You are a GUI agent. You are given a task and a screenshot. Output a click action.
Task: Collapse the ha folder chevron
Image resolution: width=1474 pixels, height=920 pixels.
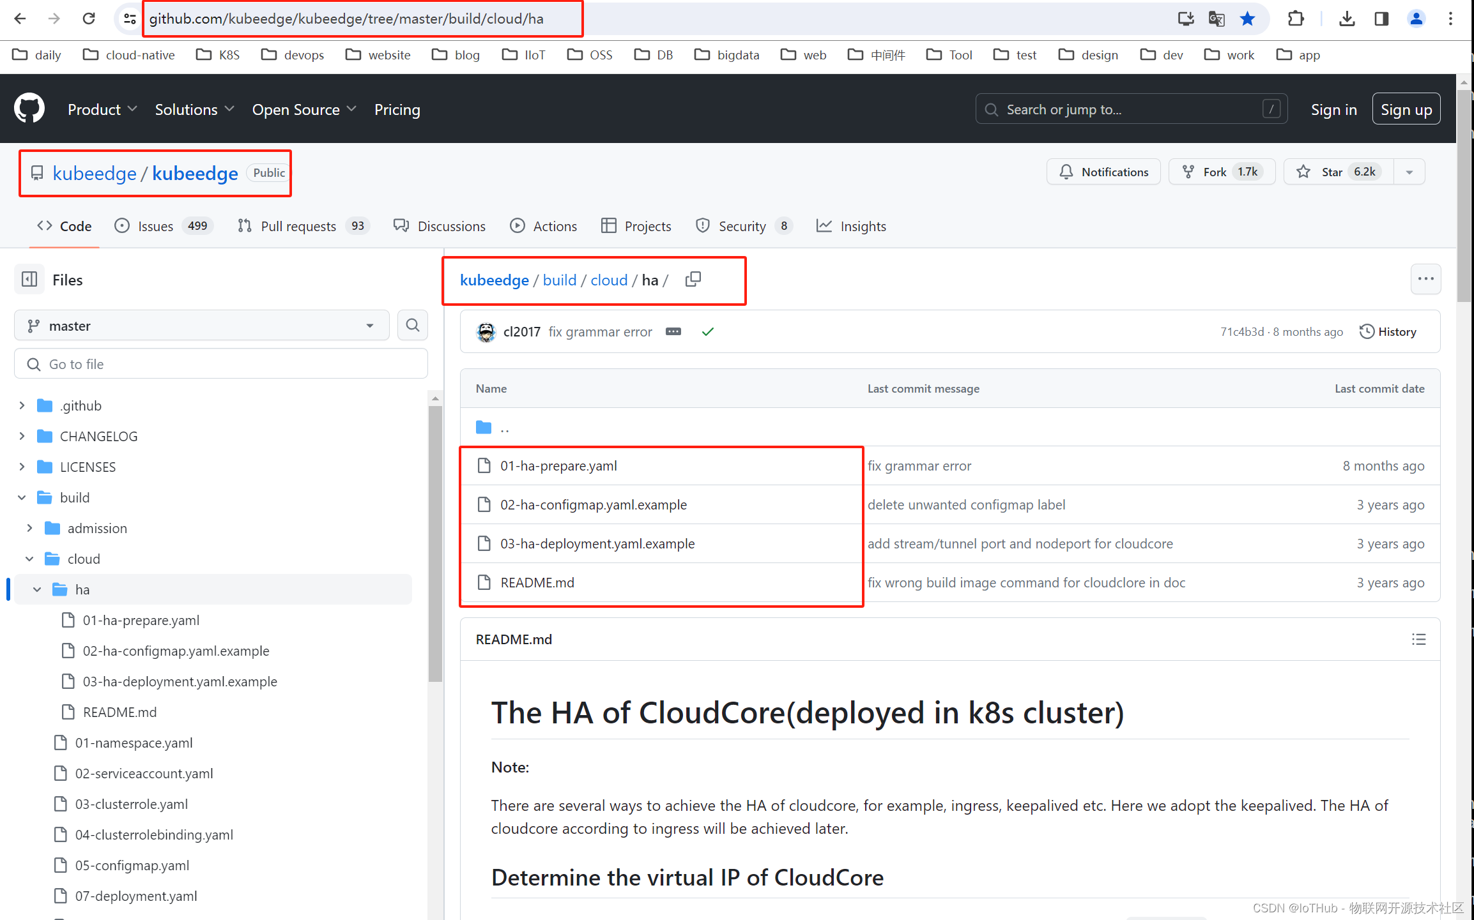pos(37,589)
